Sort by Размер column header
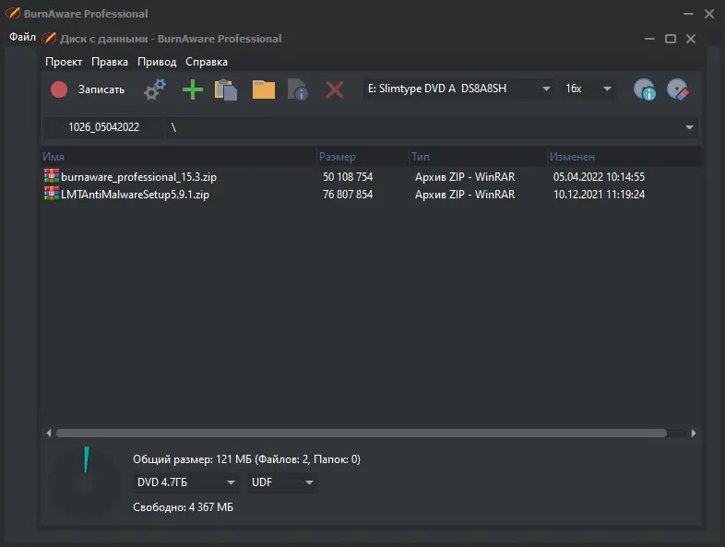Image resolution: width=725 pixels, height=547 pixels. pos(363,157)
